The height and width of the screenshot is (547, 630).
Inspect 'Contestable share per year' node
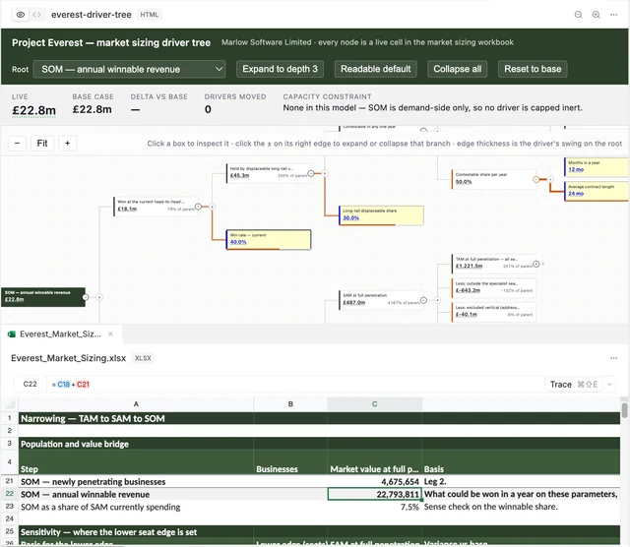(494, 179)
